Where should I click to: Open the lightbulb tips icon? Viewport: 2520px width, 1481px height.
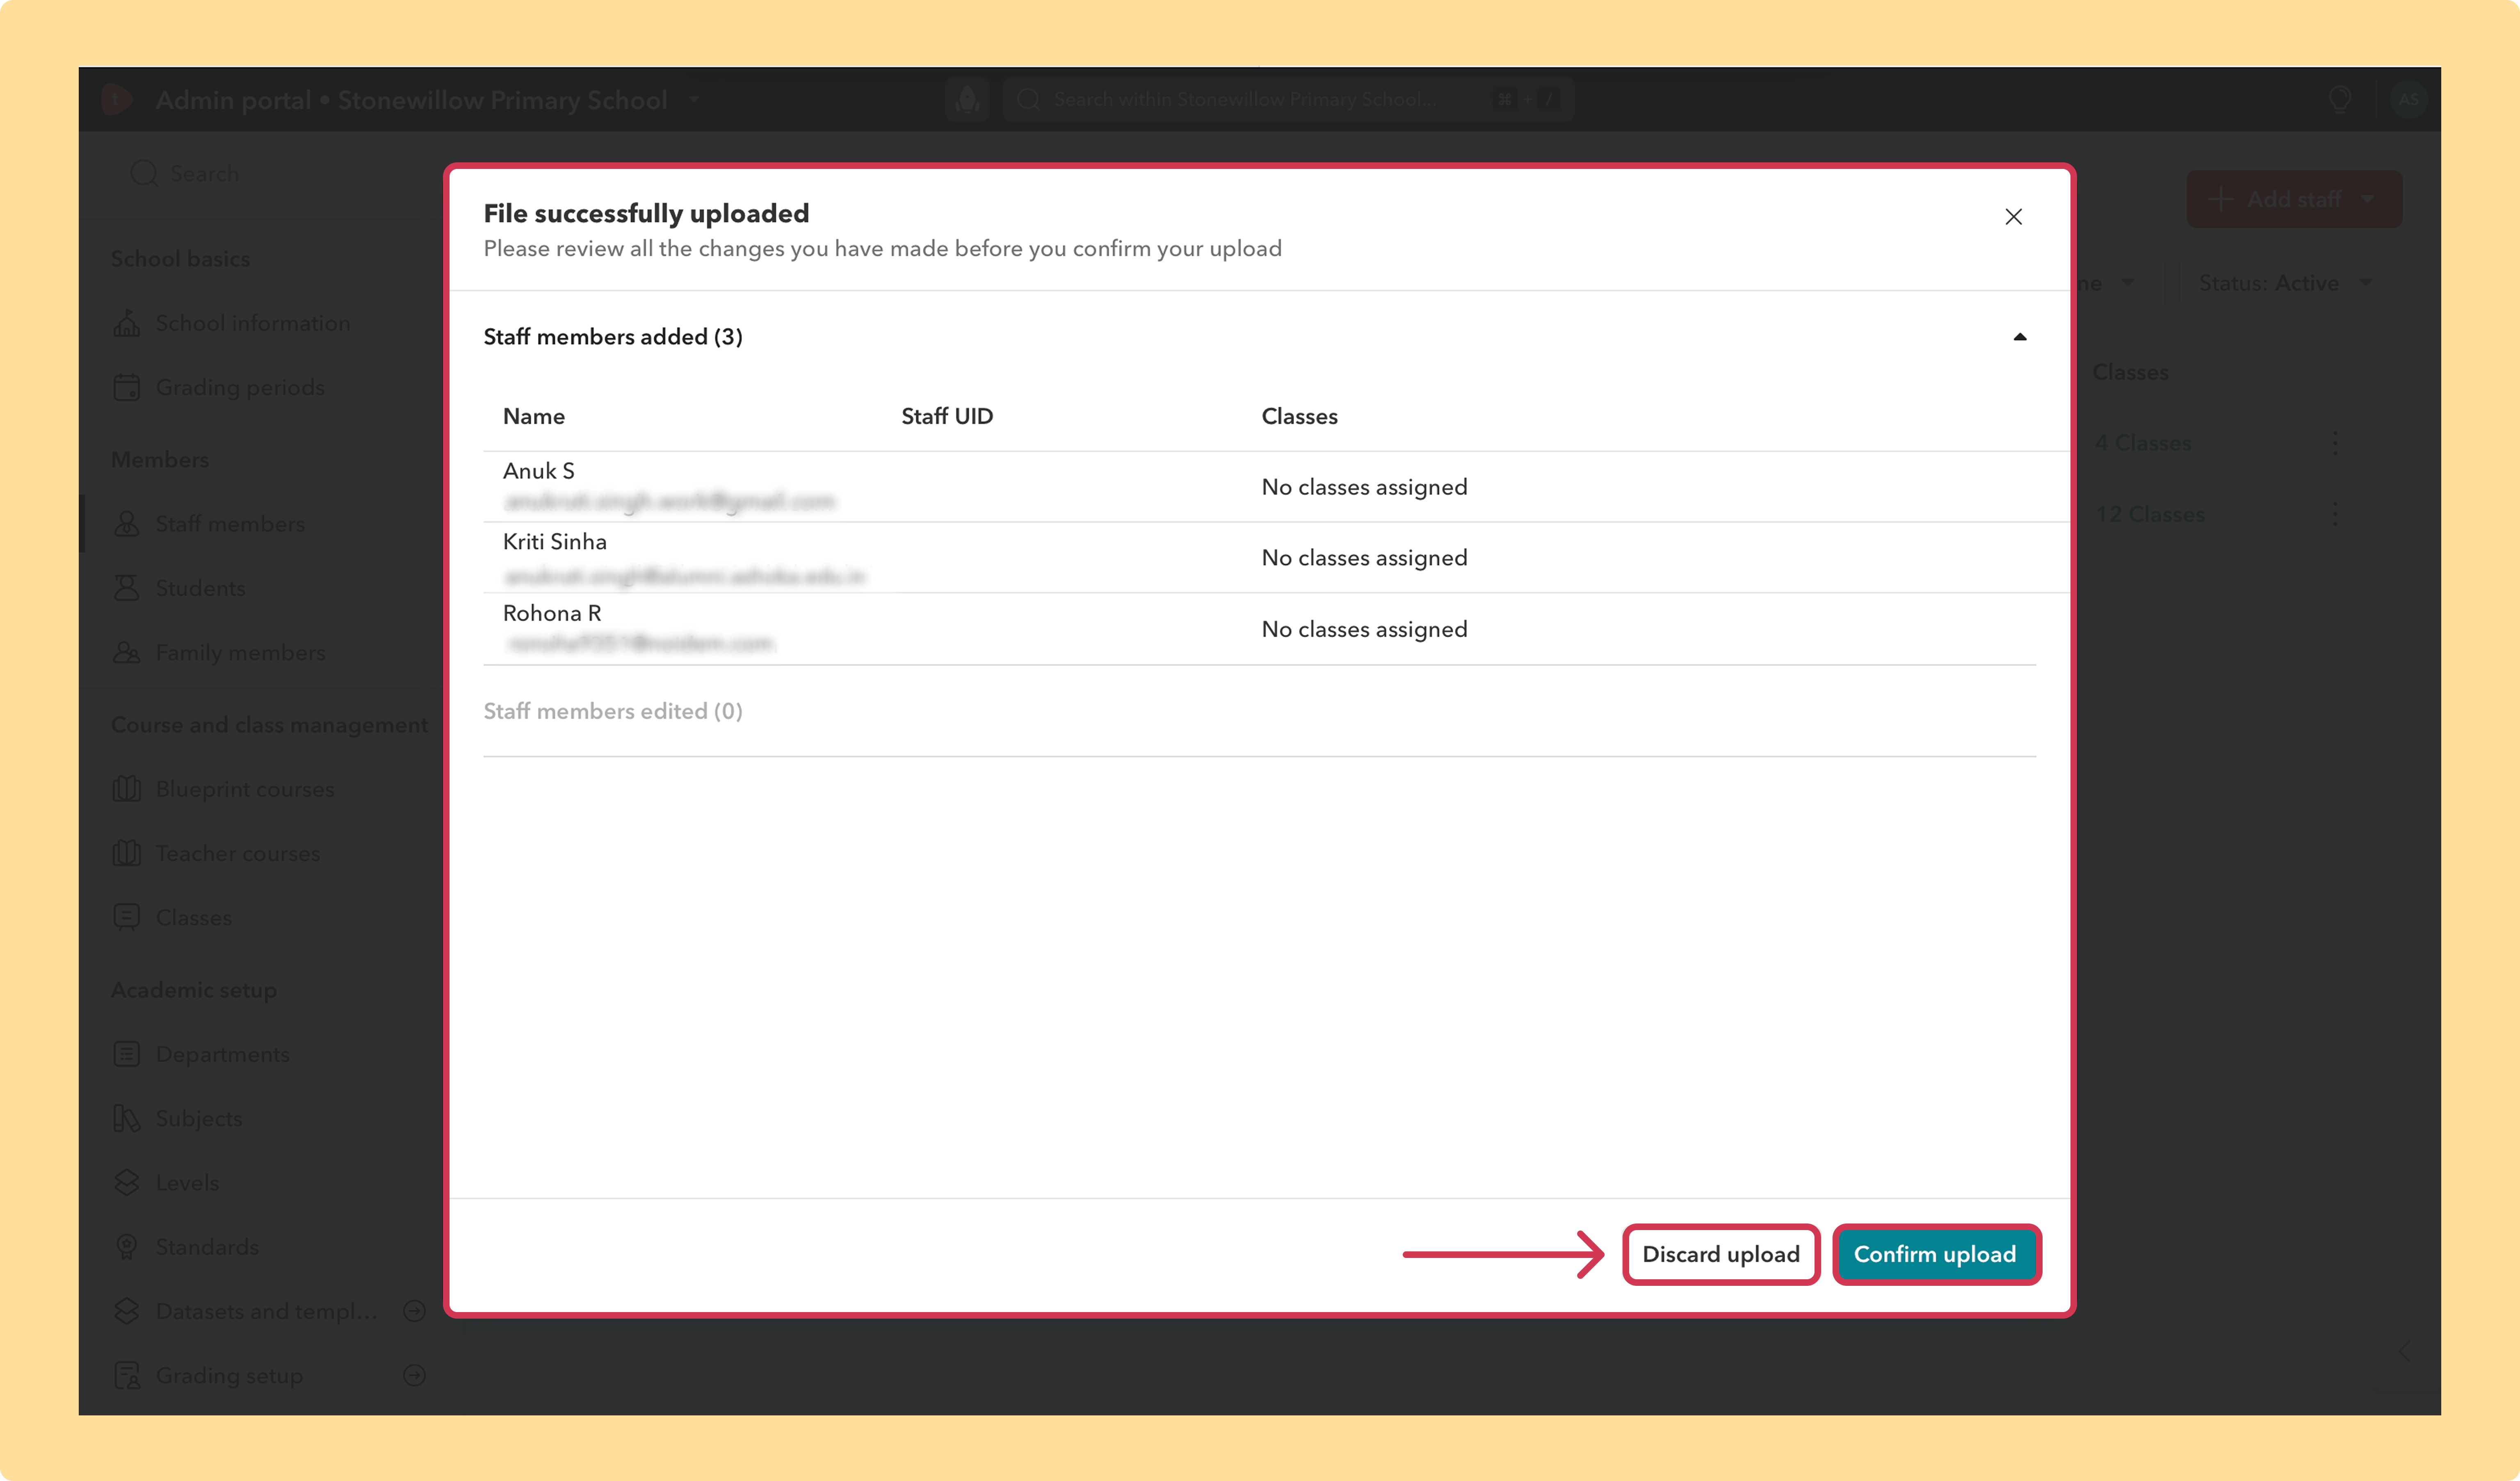click(2340, 99)
